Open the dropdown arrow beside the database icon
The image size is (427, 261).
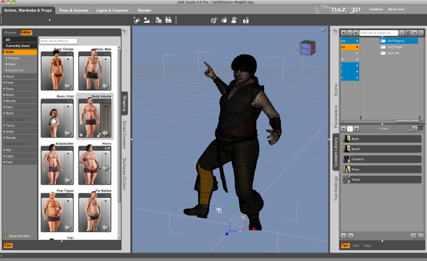[x=414, y=33]
